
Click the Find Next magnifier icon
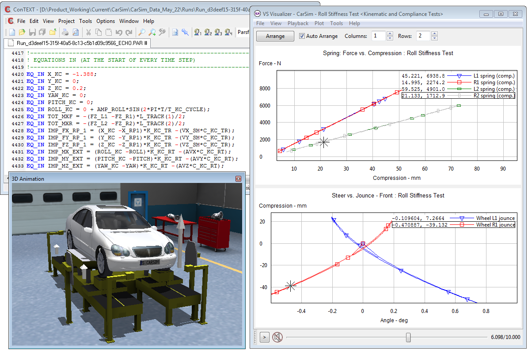pos(152,32)
